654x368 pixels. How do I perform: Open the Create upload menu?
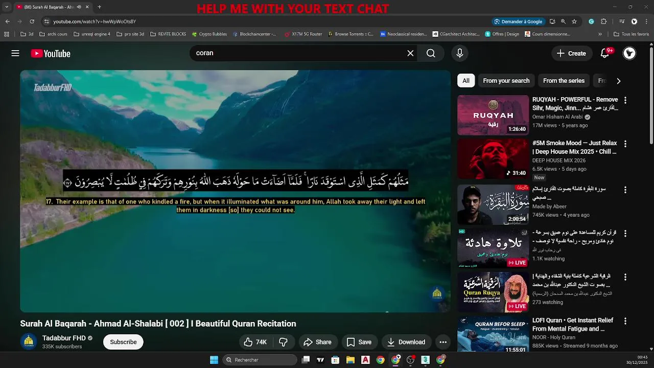click(571, 53)
